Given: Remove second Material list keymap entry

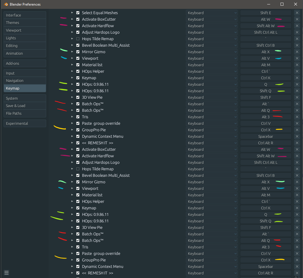Looking at the screenshot, I should pos(297,195).
